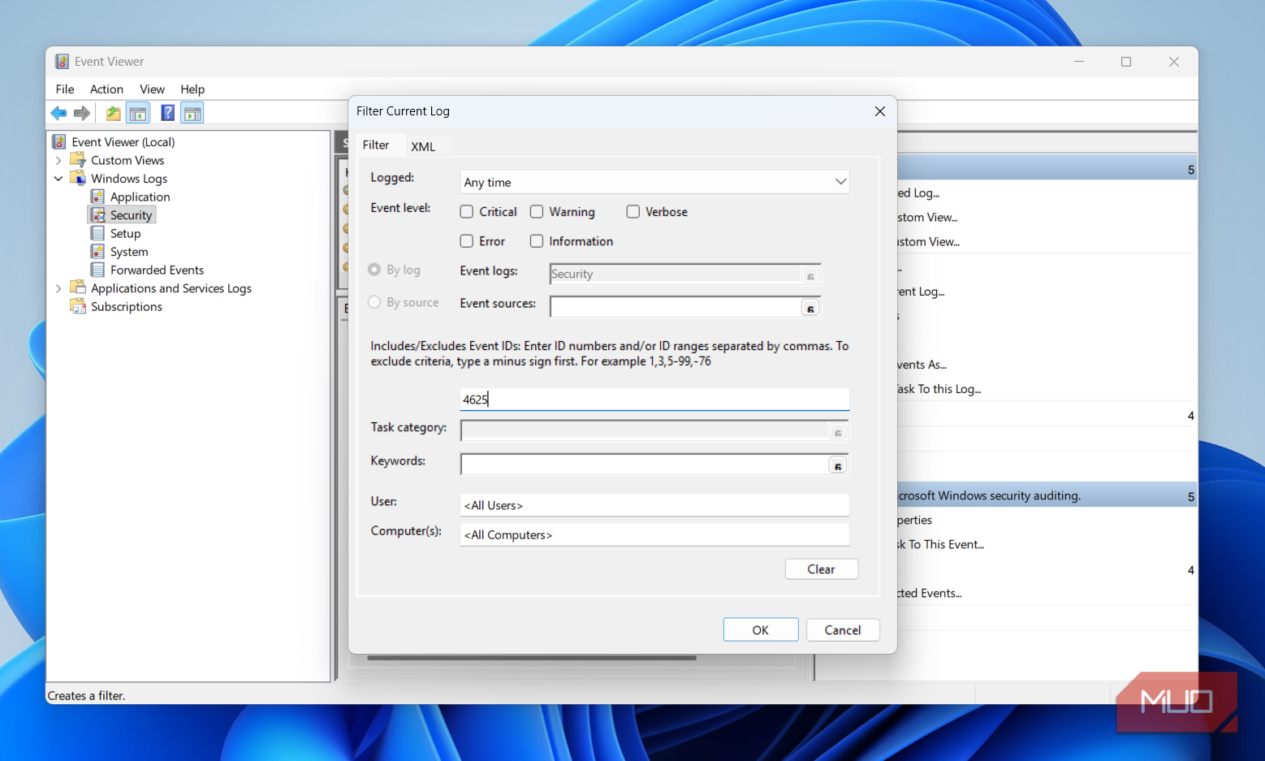
Task: Toggle the Show/Hide Action Pane icon
Action: (192, 113)
